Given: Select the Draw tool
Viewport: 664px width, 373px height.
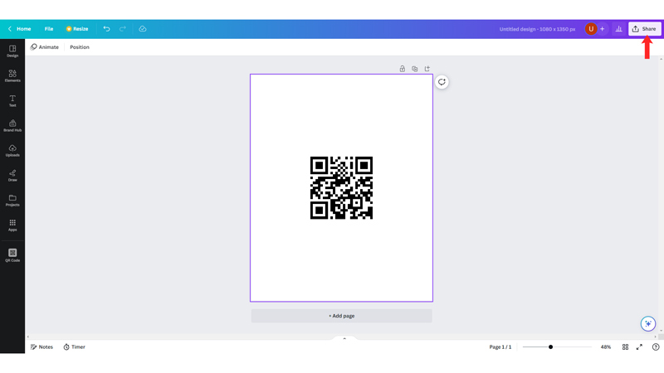Looking at the screenshot, I should click(x=12, y=176).
